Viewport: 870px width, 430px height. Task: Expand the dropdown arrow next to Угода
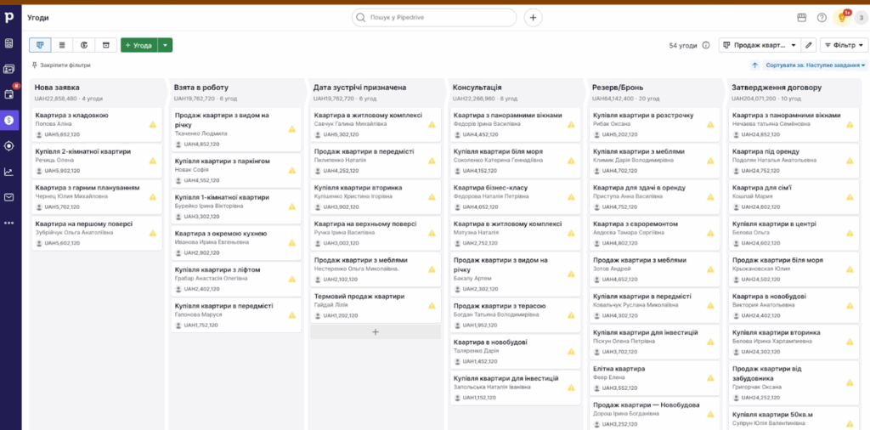pyautogui.click(x=166, y=45)
